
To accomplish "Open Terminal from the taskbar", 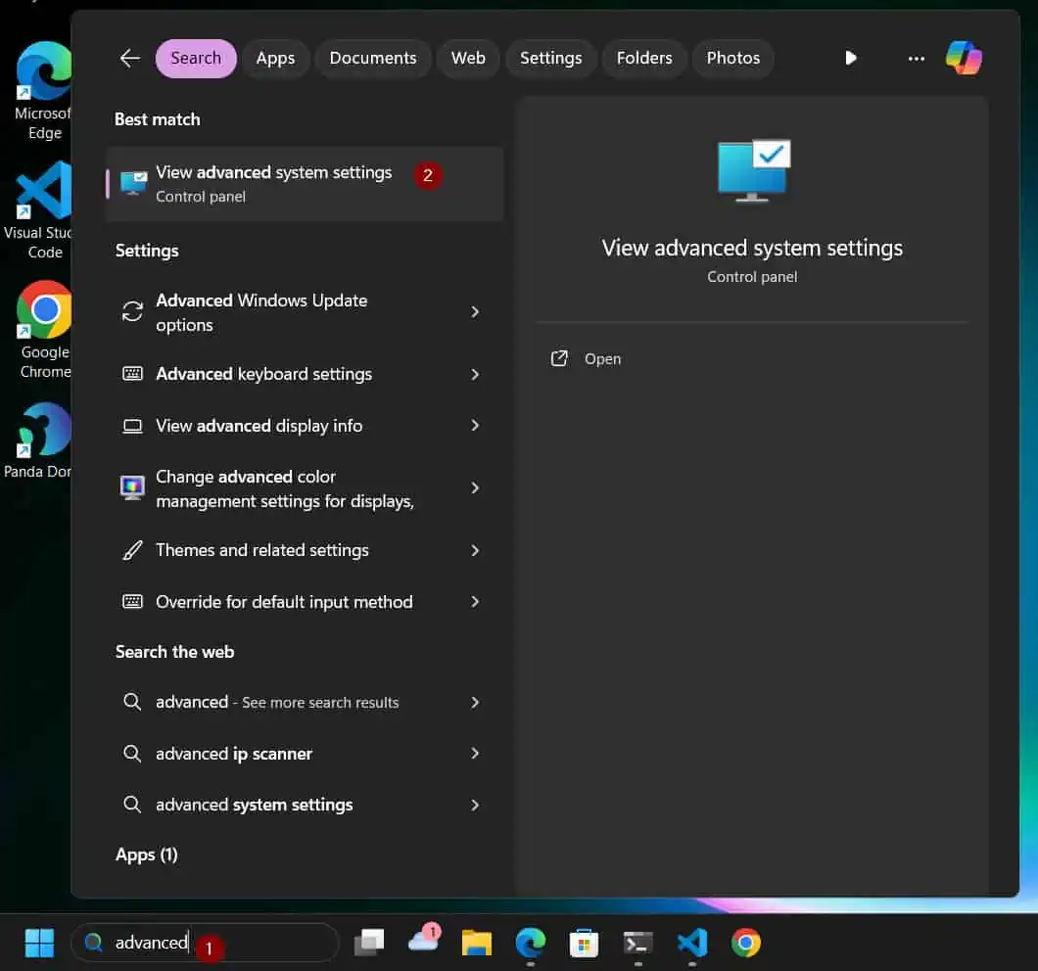I will click(638, 943).
